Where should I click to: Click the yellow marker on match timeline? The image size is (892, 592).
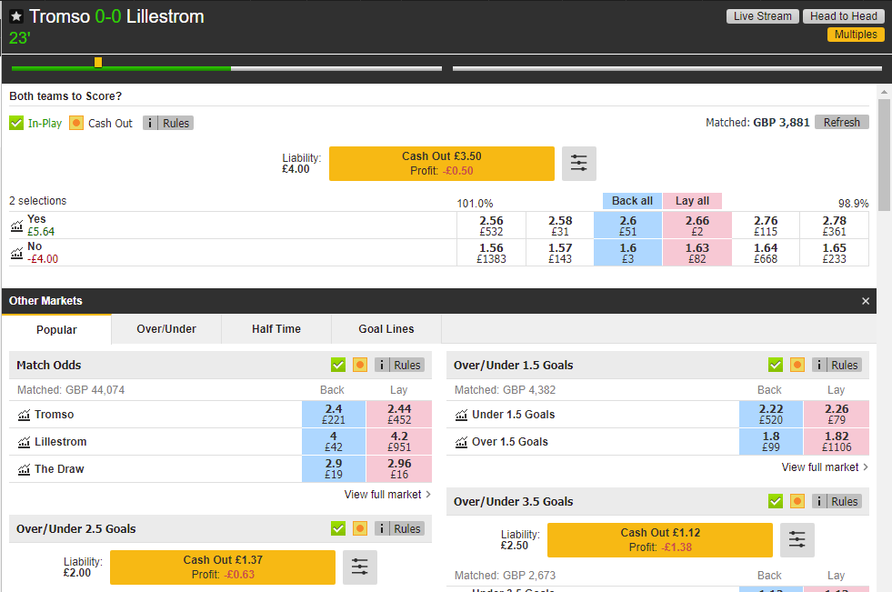click(x=98, y=63)
